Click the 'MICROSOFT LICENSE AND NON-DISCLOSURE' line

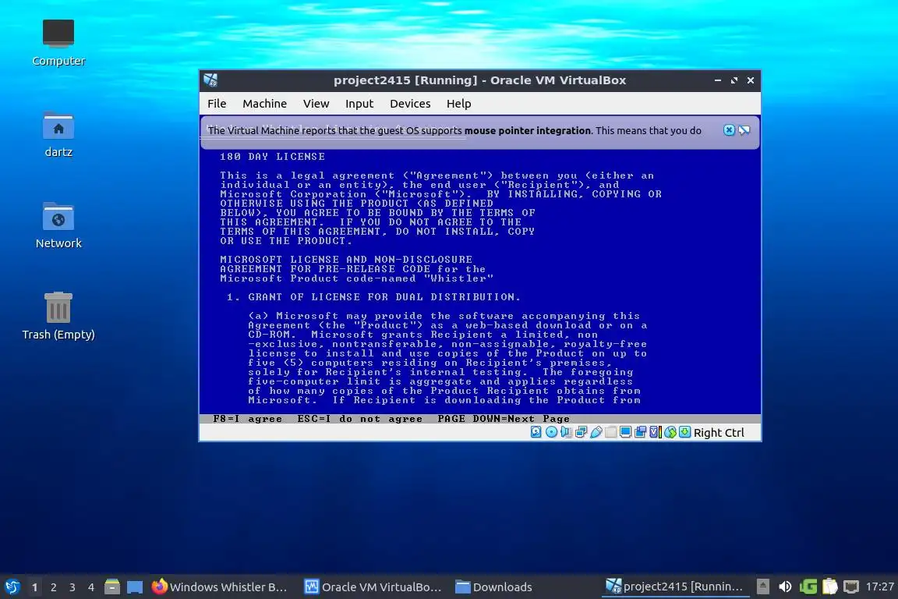click(346, 260)
